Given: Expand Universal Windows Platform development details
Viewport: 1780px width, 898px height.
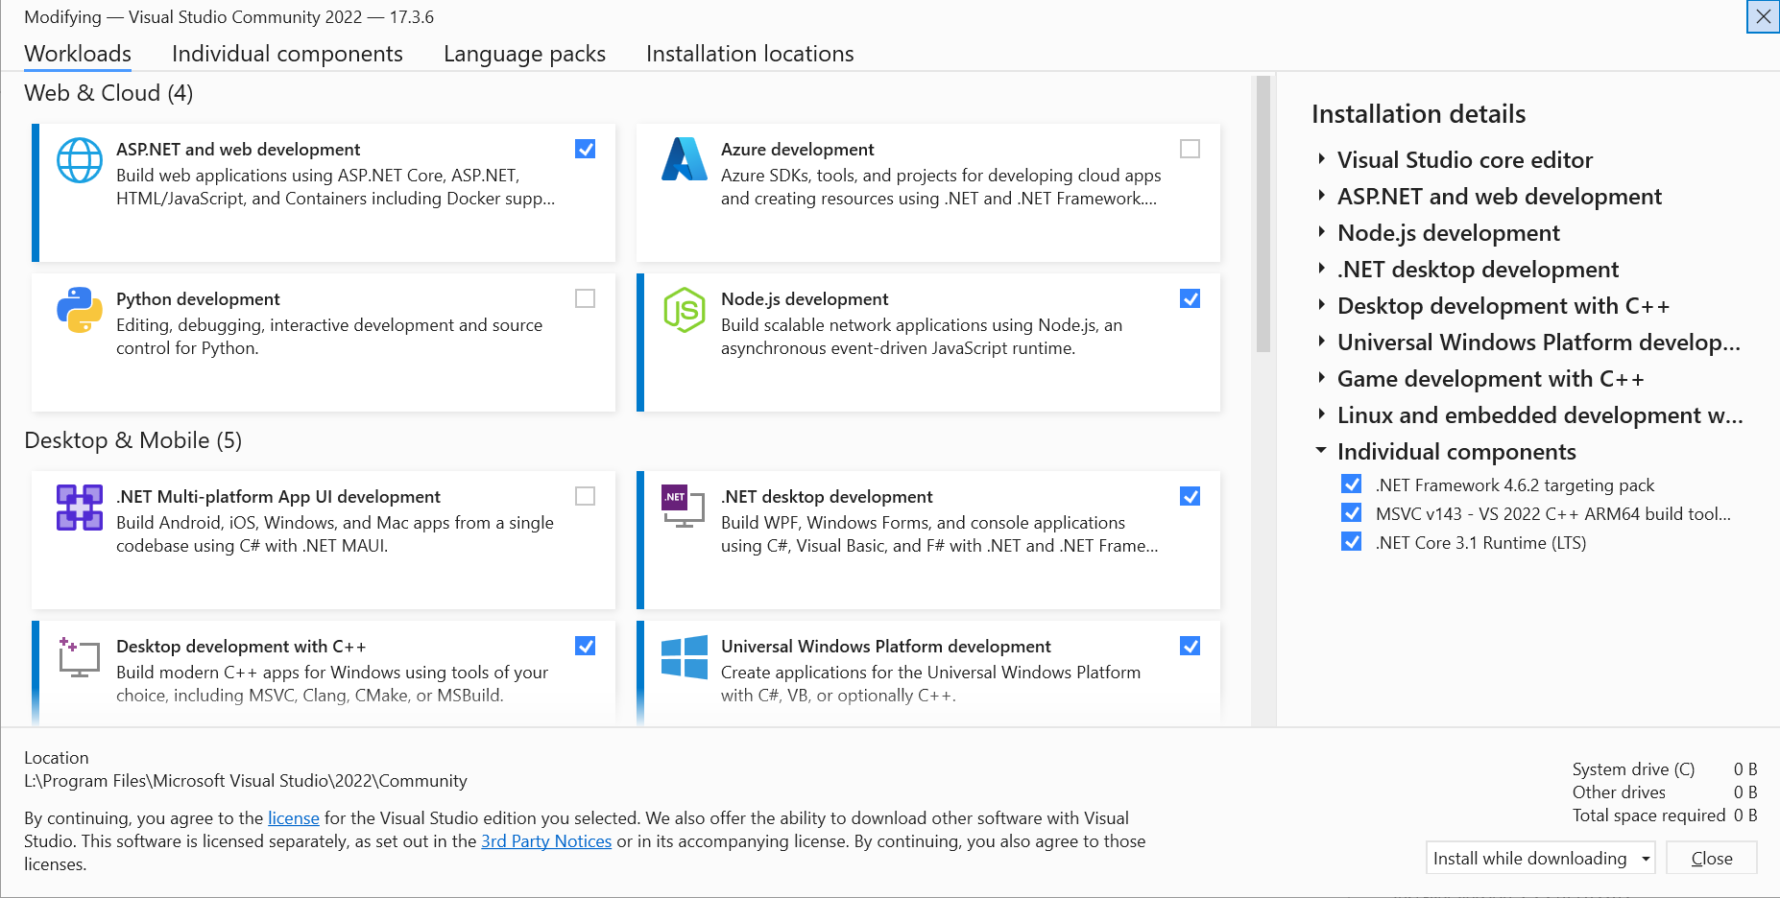Looking at the screenshot, I should click(x=1322, y=342).
